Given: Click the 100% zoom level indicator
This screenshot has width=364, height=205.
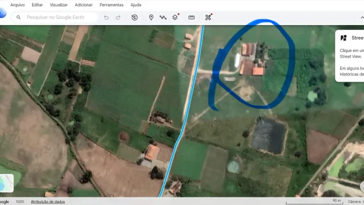Looking at the screenshot, I should pos(20,202).
